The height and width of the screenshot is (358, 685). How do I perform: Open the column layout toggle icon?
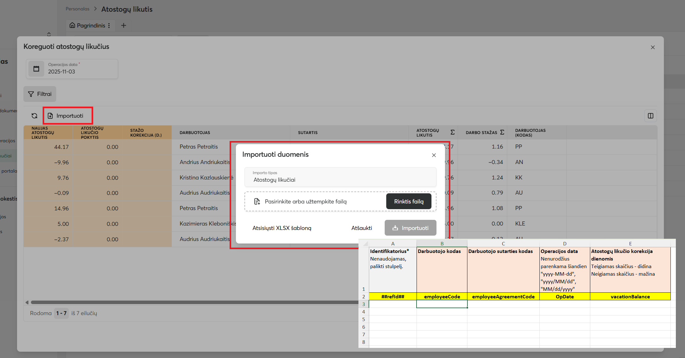[x=650, y=116]
